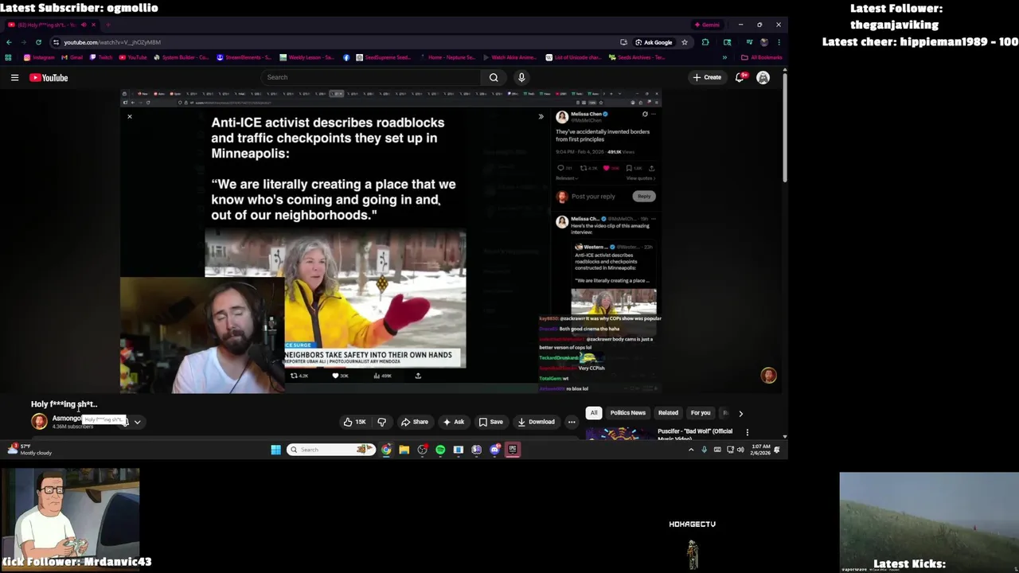Expand hidden bookmarks with chevron

click(724, 57)
